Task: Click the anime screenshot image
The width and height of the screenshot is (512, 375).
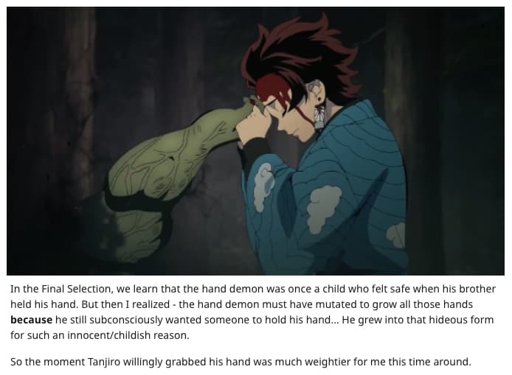Action: pos(256,141)
